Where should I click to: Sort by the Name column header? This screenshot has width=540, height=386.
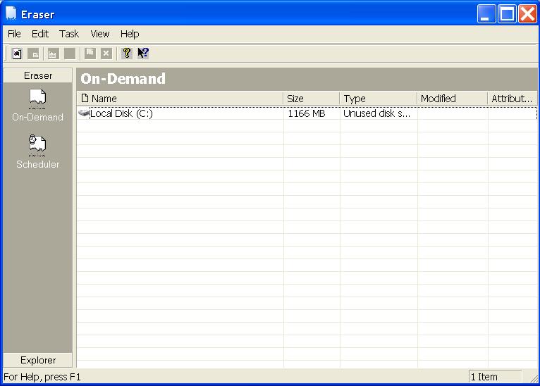pos(180,99)
